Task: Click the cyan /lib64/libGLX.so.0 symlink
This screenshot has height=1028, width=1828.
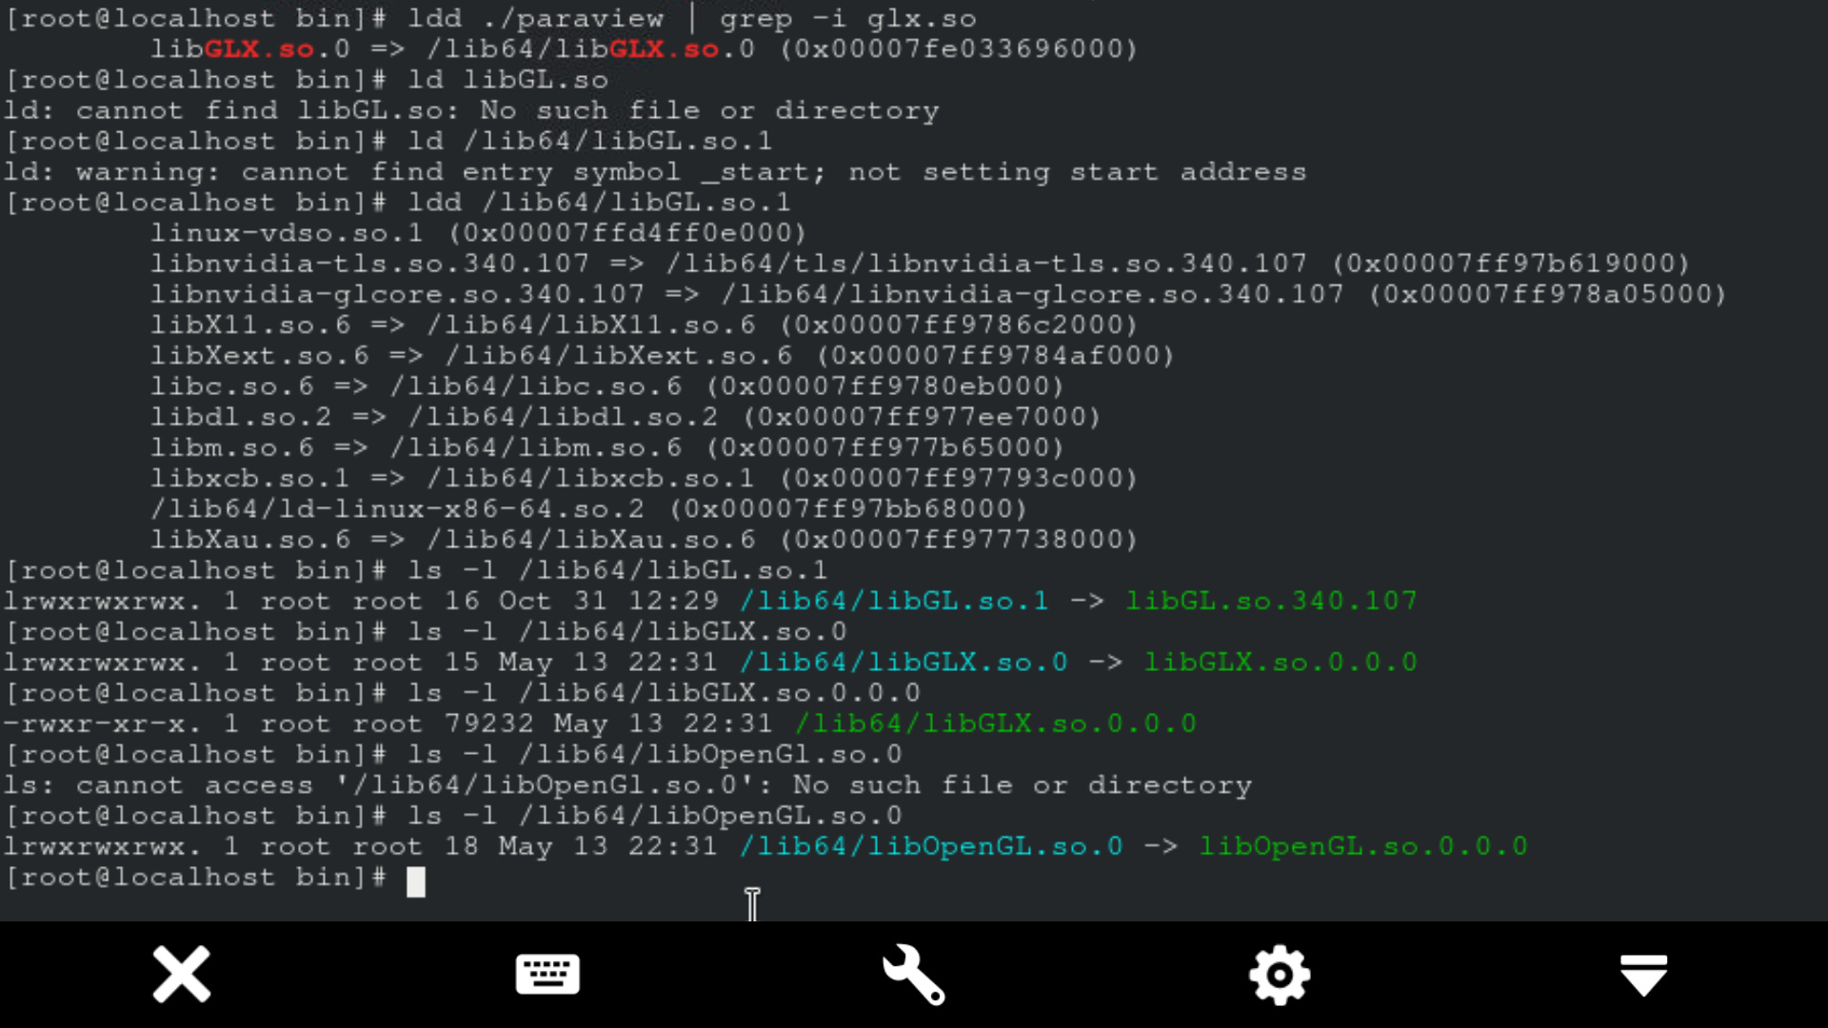Action: coord(904,662)
